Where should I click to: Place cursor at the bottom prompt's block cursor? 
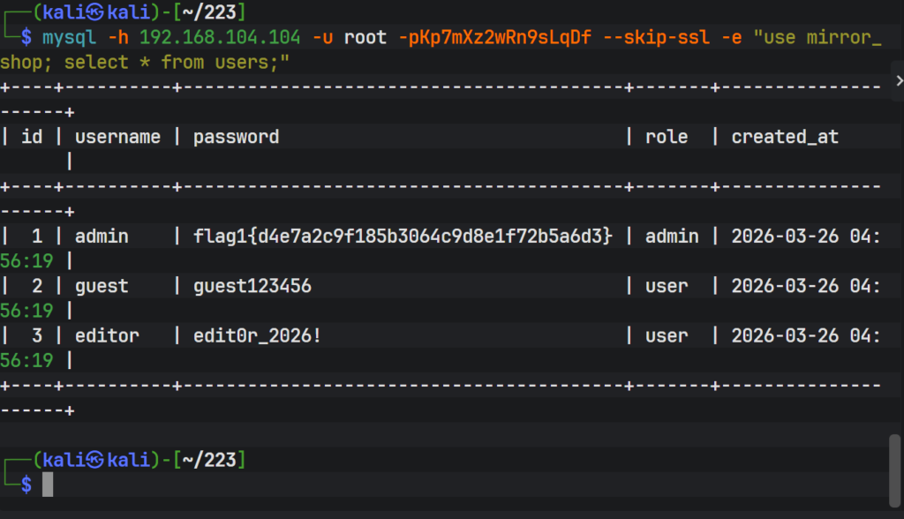(48, 484)
